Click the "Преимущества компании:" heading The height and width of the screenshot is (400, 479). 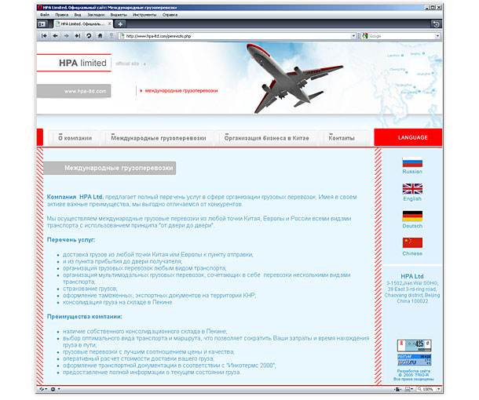(x=85, y=317)
